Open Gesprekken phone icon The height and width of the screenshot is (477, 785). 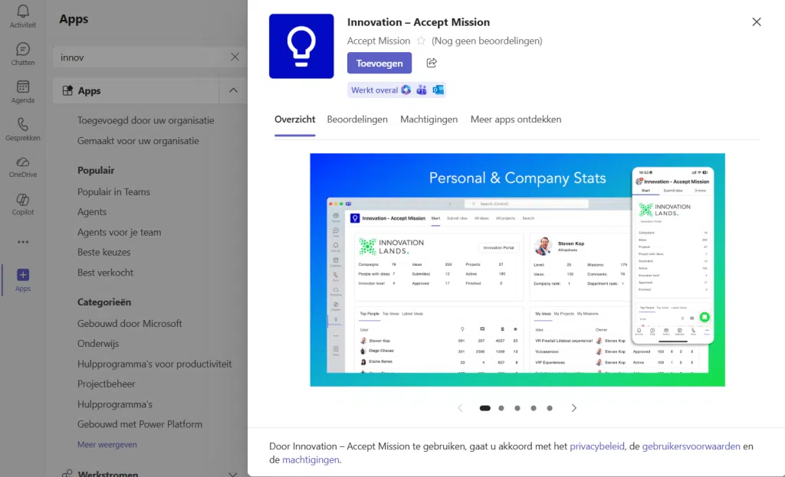click(22, 124)
